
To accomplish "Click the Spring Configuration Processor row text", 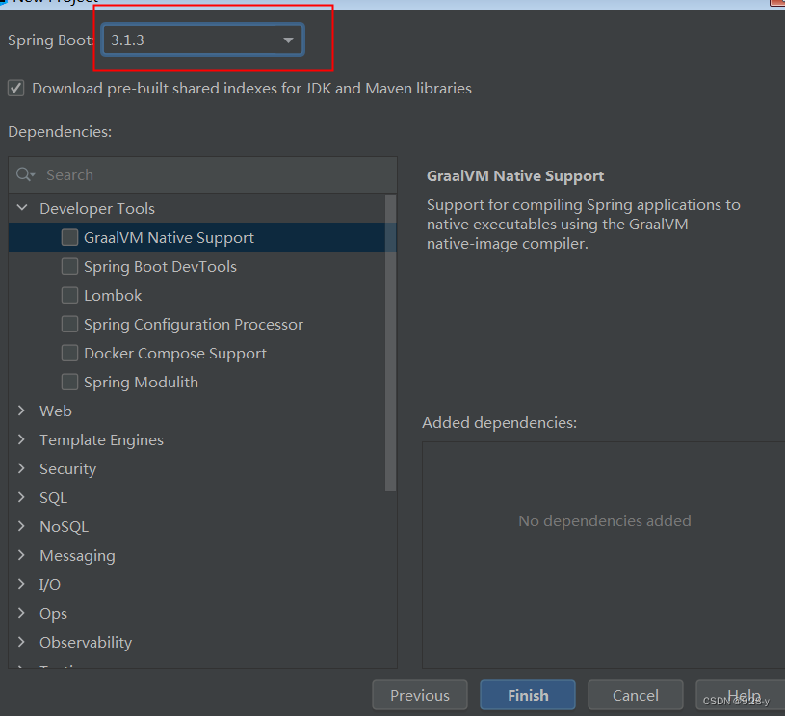I will click(194, 325).
